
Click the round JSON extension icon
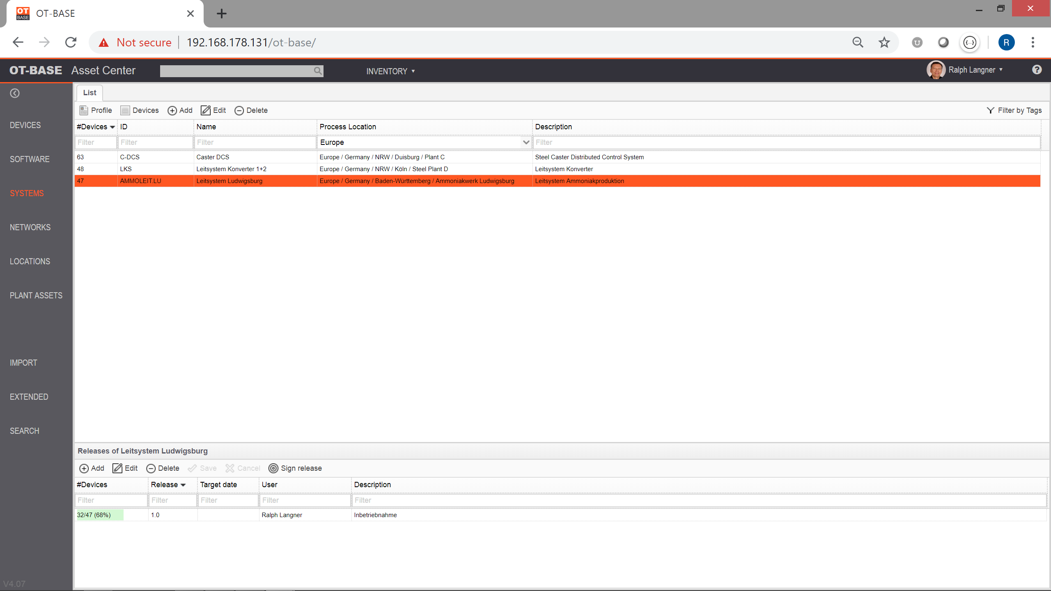pyautogui.click(x=970, y=42)
